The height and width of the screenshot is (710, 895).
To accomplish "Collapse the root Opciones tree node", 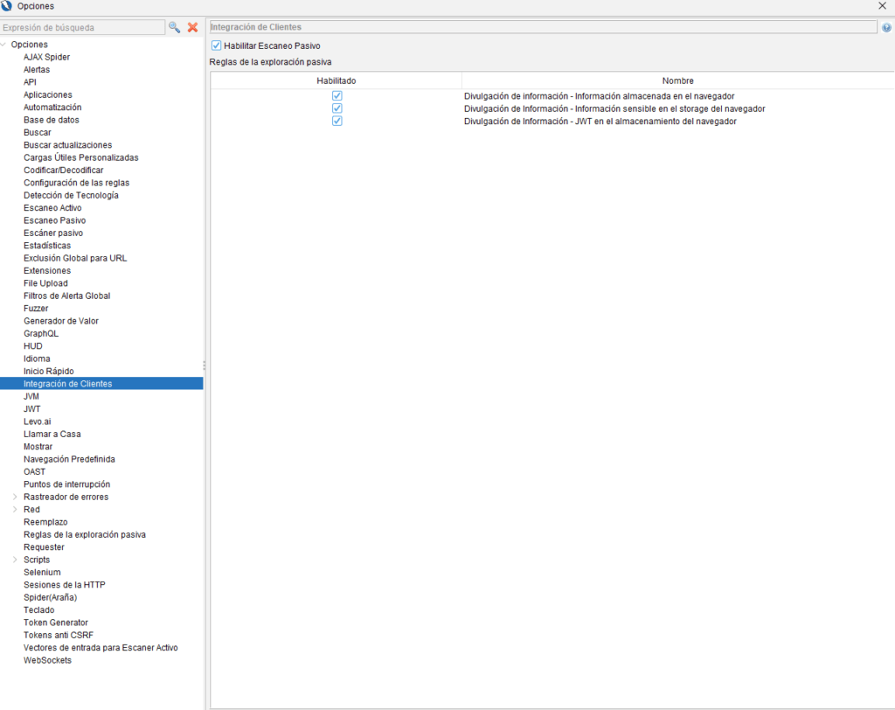I will pyautogui.click(x=4, y=45).
